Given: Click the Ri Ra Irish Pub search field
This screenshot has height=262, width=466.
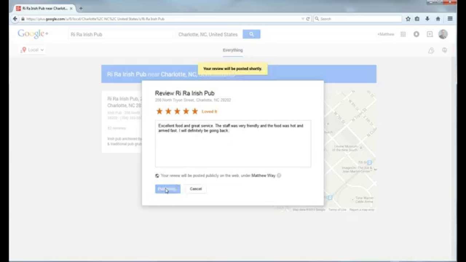Looking at the screenshot, I should click(121, 34).
